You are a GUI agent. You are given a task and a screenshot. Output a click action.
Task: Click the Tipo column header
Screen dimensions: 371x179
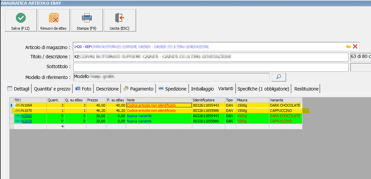231,100
